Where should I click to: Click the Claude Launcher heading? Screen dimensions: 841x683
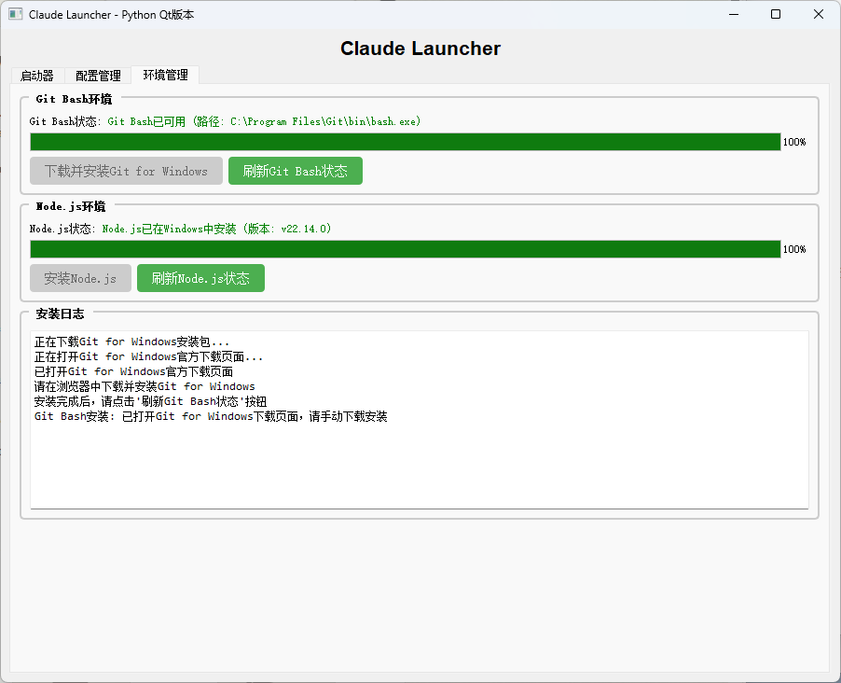420,49
